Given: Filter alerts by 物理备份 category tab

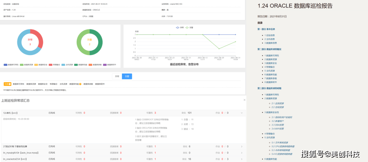Looking at the screenshot, I should (53, 84).
